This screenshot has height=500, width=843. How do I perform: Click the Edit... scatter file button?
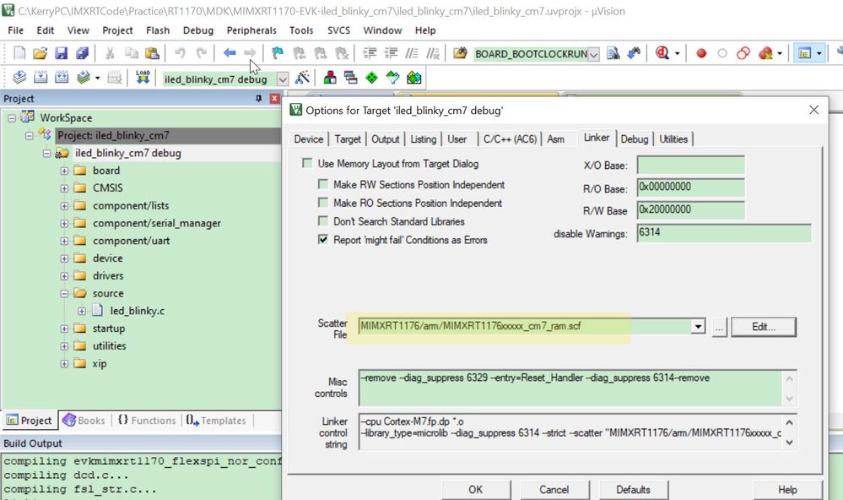point(764,327)
